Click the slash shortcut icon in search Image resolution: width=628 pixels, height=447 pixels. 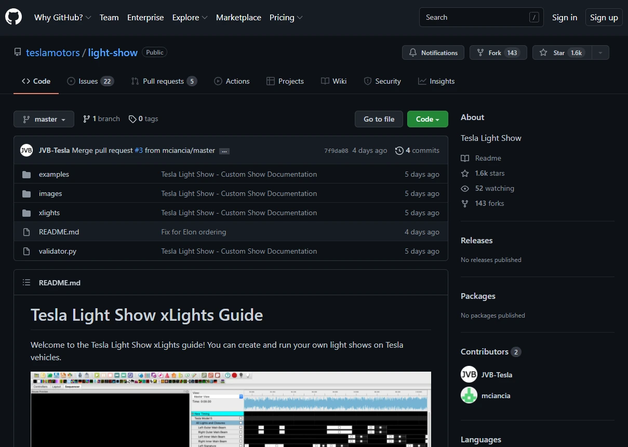tap(534, 17)
